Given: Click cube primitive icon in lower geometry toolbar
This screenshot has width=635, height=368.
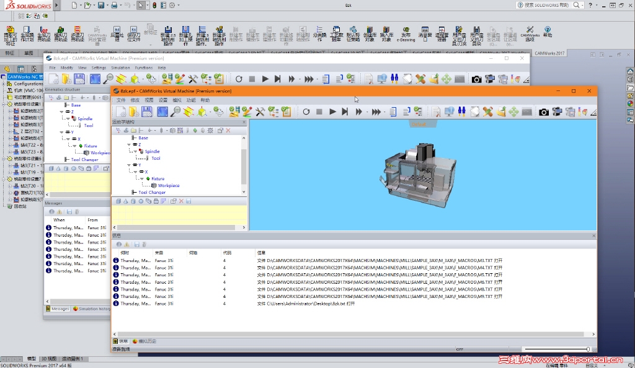Looking at the screenshot, I should tap(118, 201).
